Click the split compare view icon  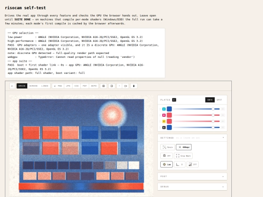(112, 86)
